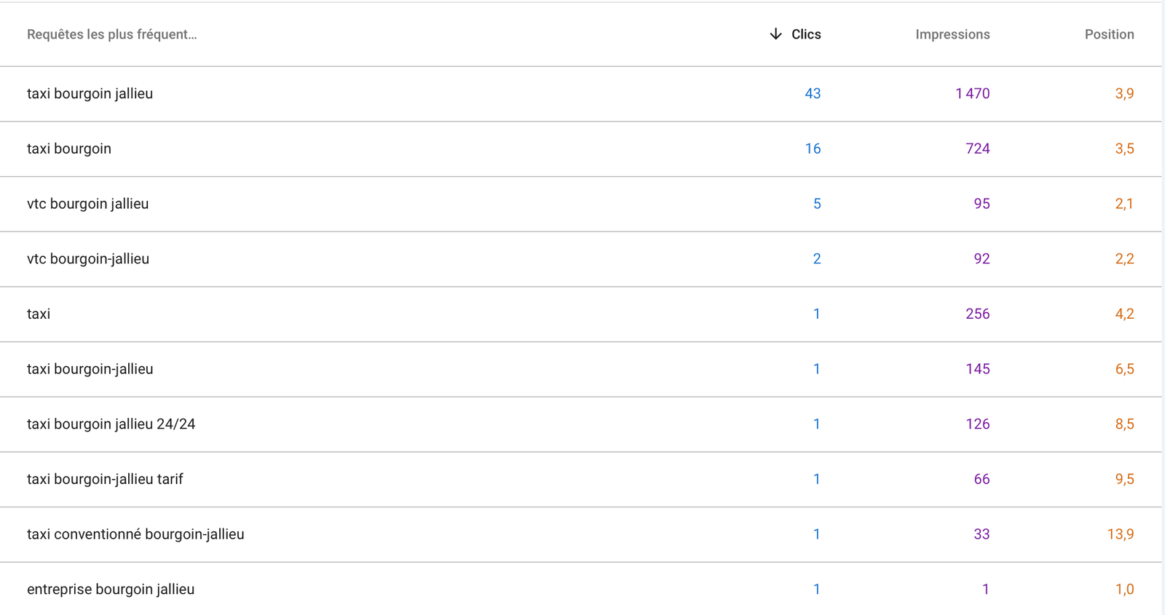Open 'entreprise bourgoin jallieu' query

click(x=111, y=590)
